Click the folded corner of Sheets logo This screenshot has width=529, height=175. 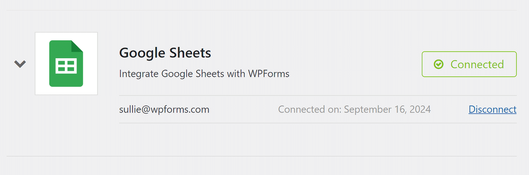click(x=77, y=46)
